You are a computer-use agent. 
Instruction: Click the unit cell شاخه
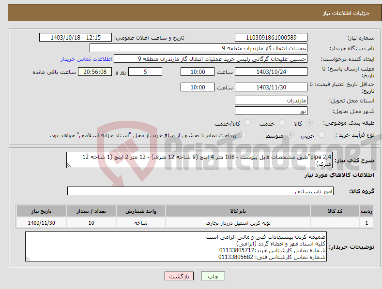[141, 223]
